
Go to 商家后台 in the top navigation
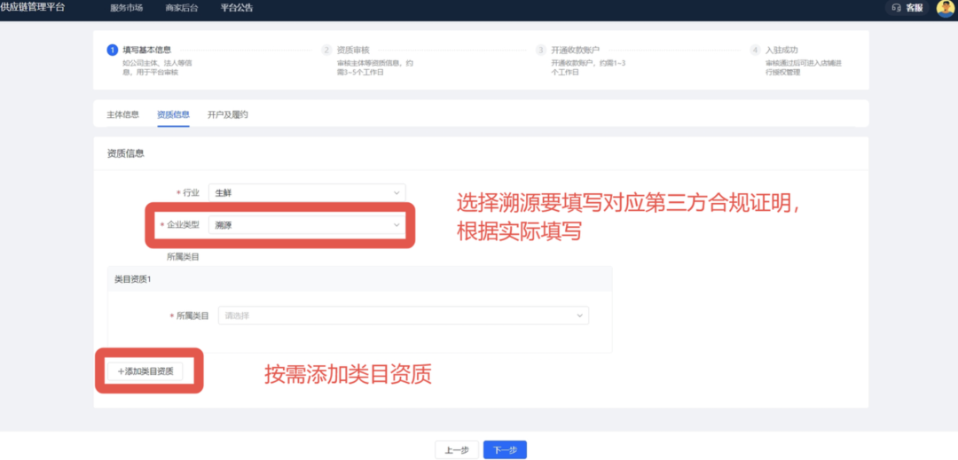(x=180, y=8)
